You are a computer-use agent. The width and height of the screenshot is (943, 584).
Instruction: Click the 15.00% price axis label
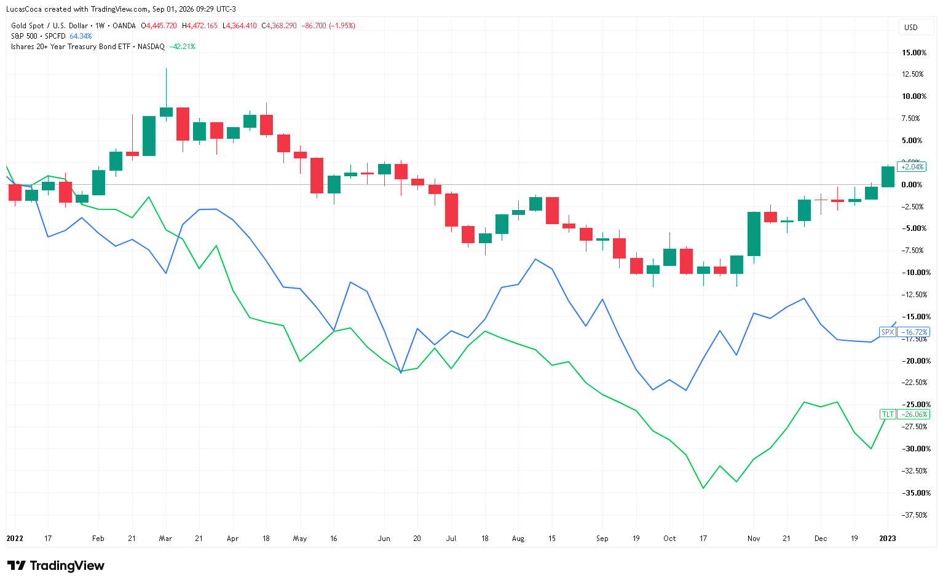pos(914,53)
